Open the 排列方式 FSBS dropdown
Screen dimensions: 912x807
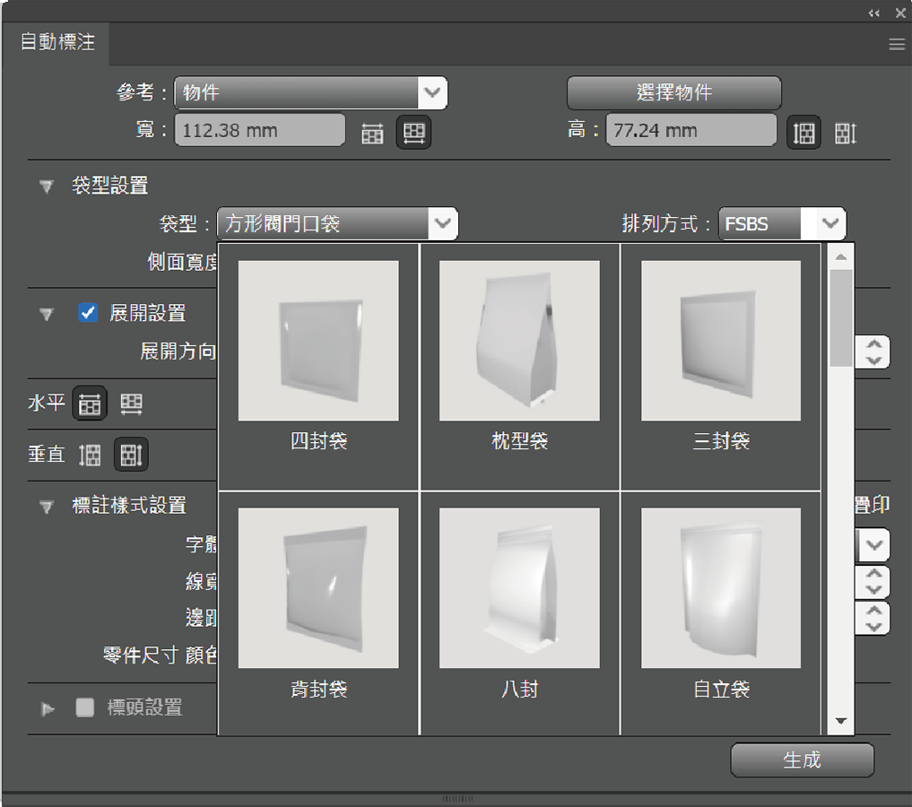[829, 223]
